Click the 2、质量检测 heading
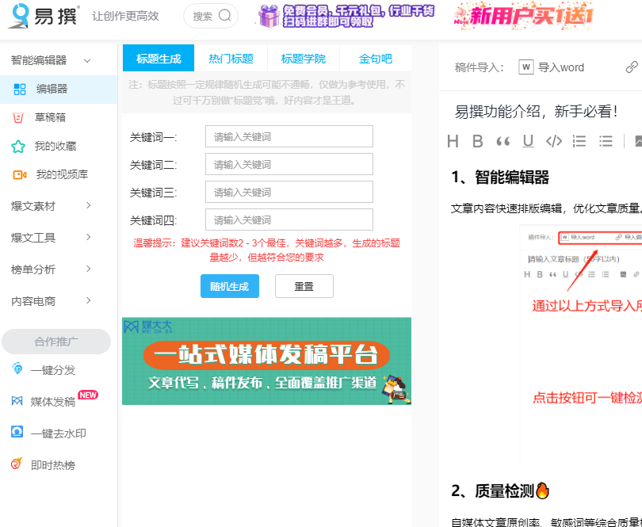The height and width of the screenshot is (527, 642). 500,490
